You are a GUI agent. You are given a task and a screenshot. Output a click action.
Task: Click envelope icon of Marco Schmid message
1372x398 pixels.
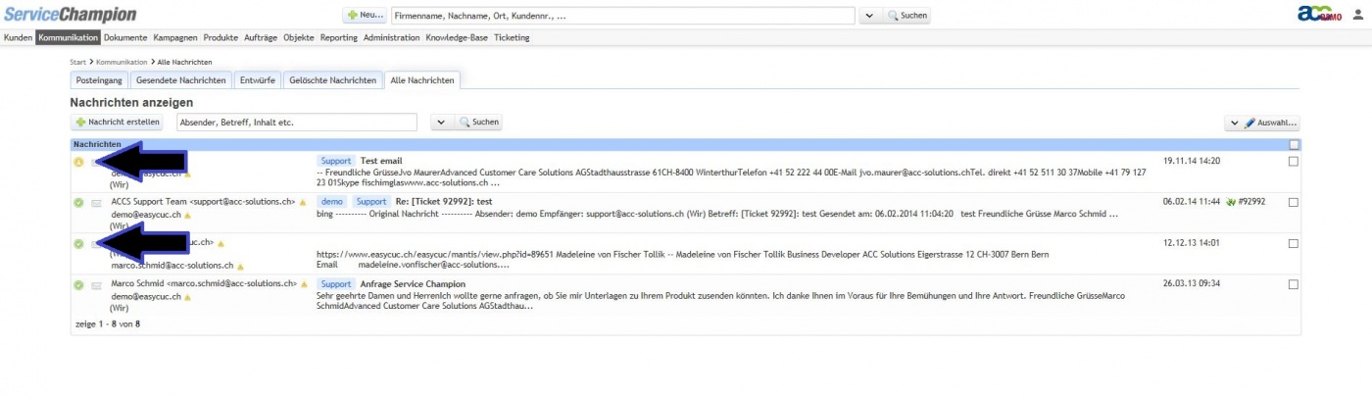(x=97, y=285)
